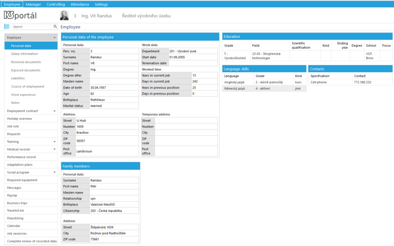Click the Street value U Huti
Image resolution: width=394 pixels, height=246 pixels.
pyautogui.click(x=107, y=121)
